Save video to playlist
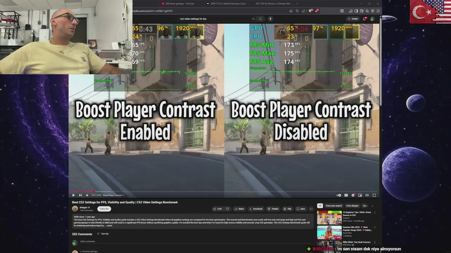Screen dimensions: 451x253 click(x=301, y=209)
